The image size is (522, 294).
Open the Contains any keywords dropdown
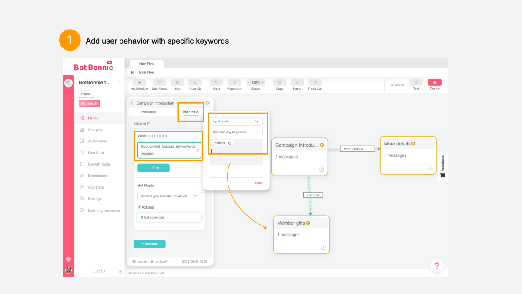tap(236, 132)
